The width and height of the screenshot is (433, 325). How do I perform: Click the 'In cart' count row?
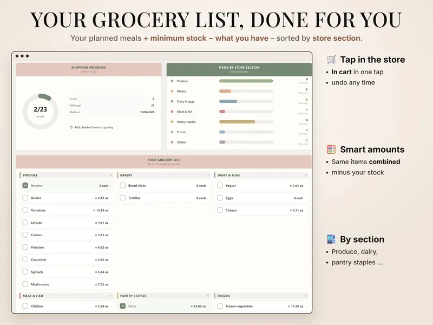click(112, 99)
